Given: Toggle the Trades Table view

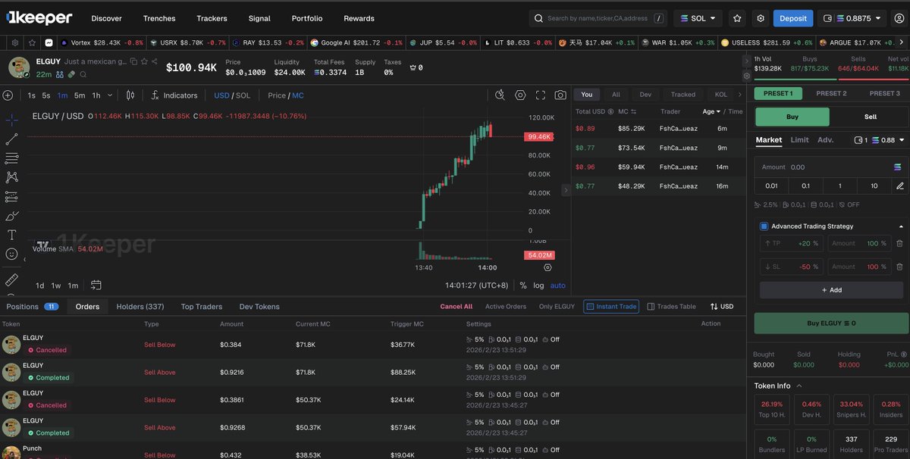Looking at the screenshot, I should click(672, 307).
